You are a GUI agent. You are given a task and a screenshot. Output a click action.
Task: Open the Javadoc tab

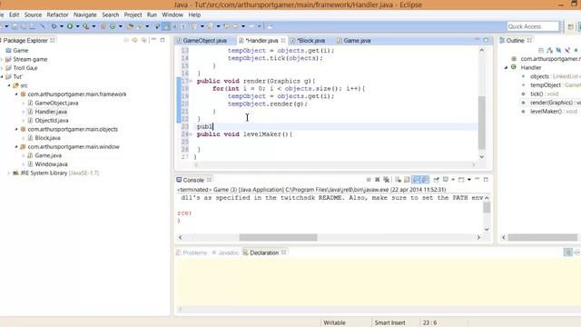point(225,253)
